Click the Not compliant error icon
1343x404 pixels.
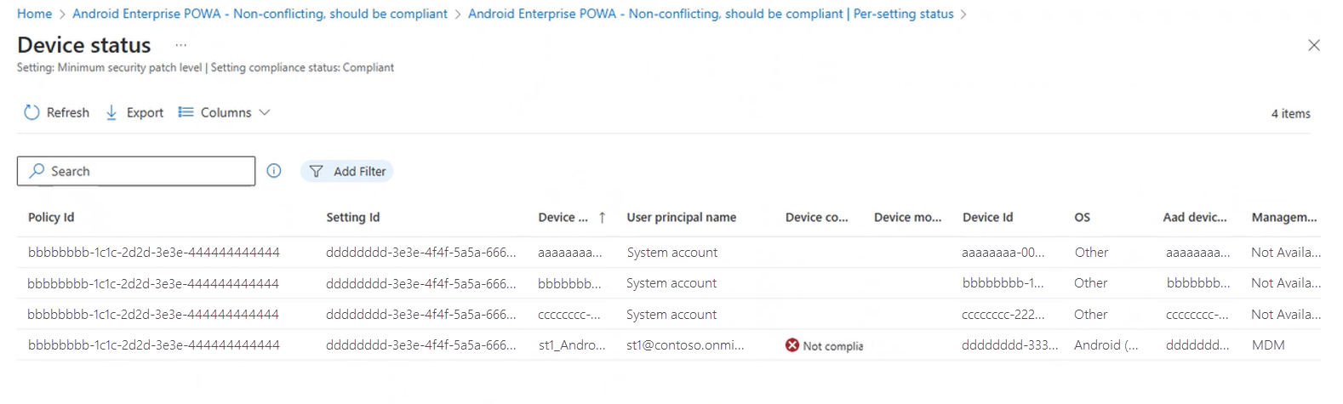tap(792, 345)
